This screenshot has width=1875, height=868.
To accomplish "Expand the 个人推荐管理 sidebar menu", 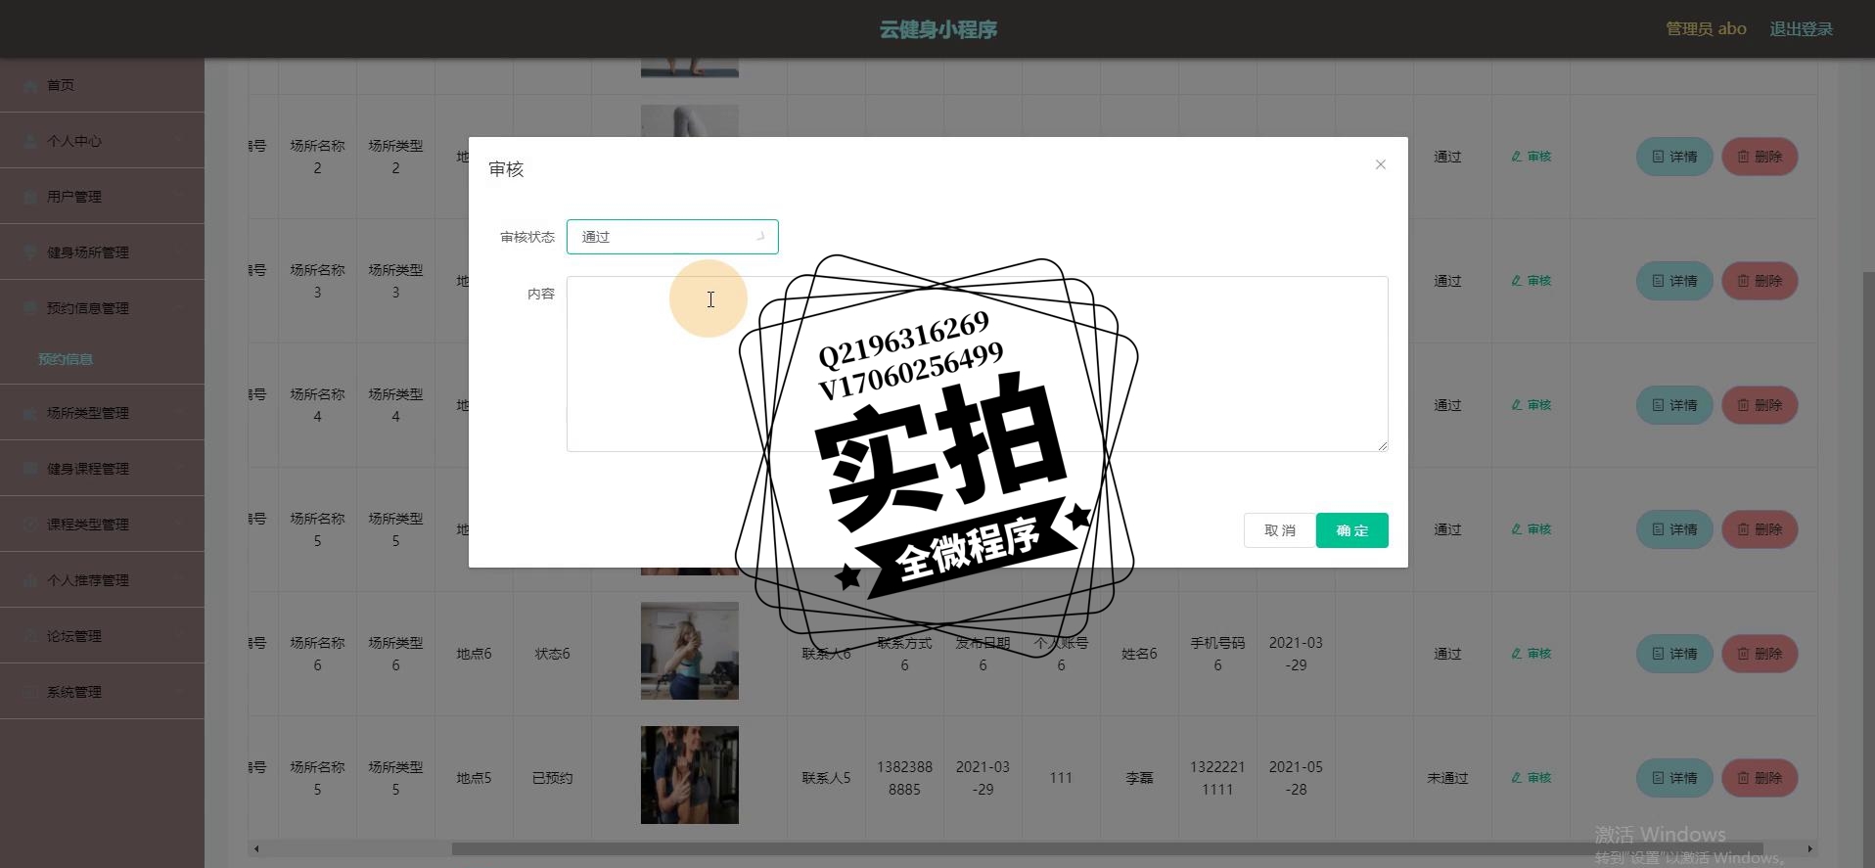I will tap(102, 580).
